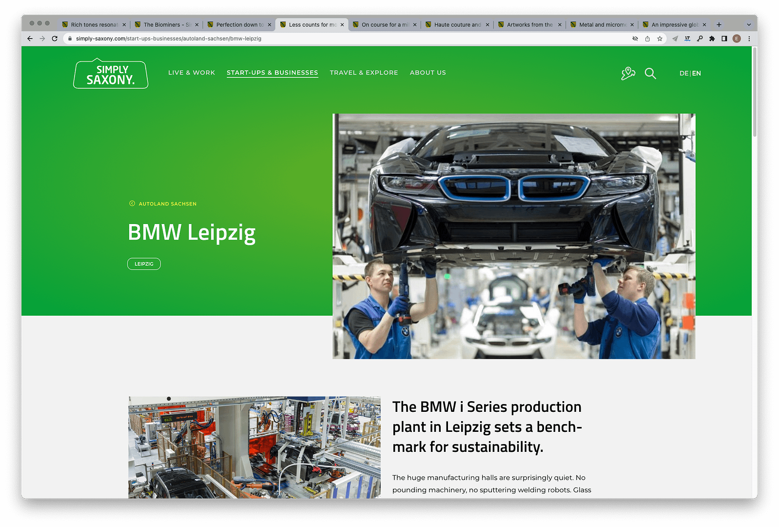Open the Start-ups & Businesses menu
The height and width of the screenshot is (527, 779).
272,73
